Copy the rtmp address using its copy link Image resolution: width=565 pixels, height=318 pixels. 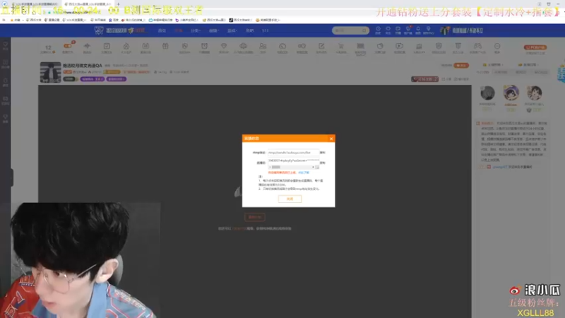coord(323,153)
